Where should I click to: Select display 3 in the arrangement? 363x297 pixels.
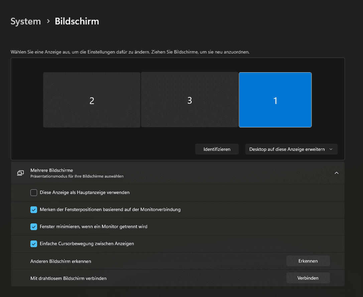[190, 100]
